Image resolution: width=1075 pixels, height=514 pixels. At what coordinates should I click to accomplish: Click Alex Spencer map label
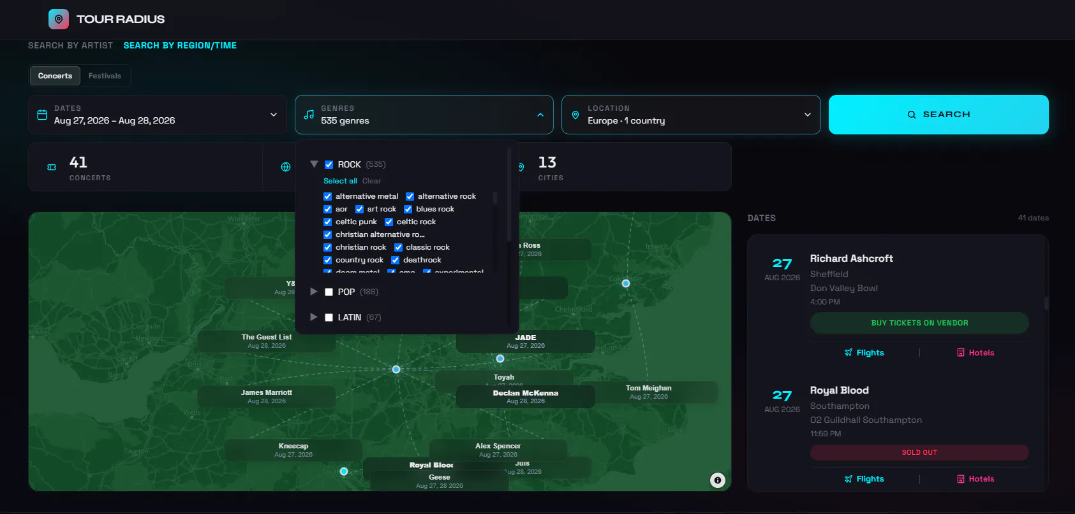tap(498, 450)
